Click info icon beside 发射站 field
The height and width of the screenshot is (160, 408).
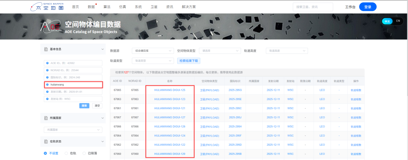coord(48,99)
